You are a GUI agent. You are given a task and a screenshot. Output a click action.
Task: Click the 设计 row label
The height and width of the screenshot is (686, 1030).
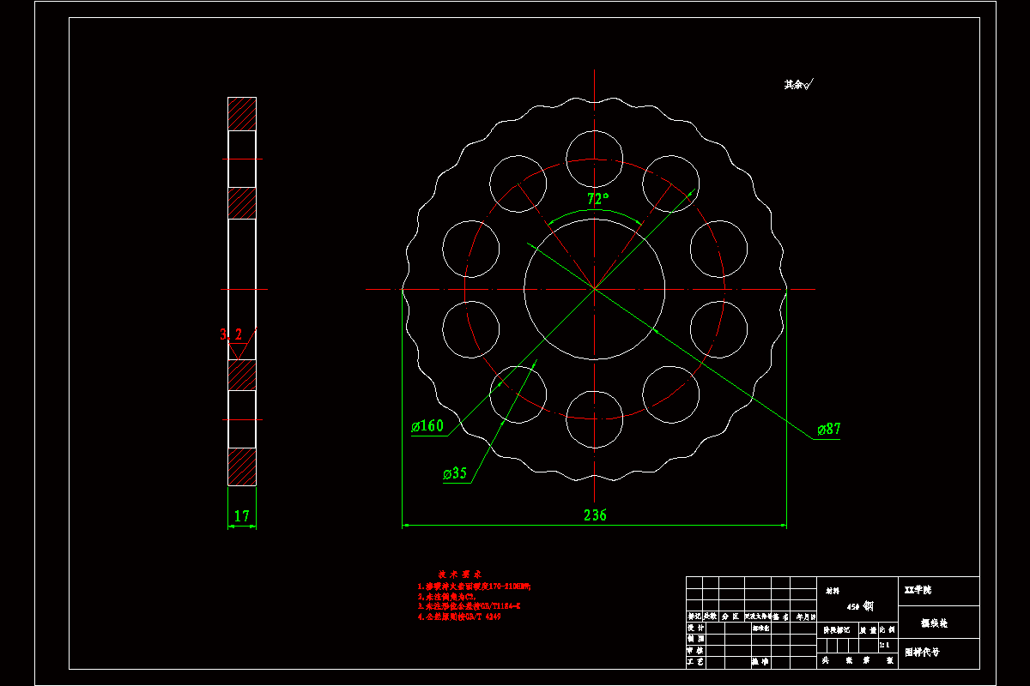[x=696, y=628]
